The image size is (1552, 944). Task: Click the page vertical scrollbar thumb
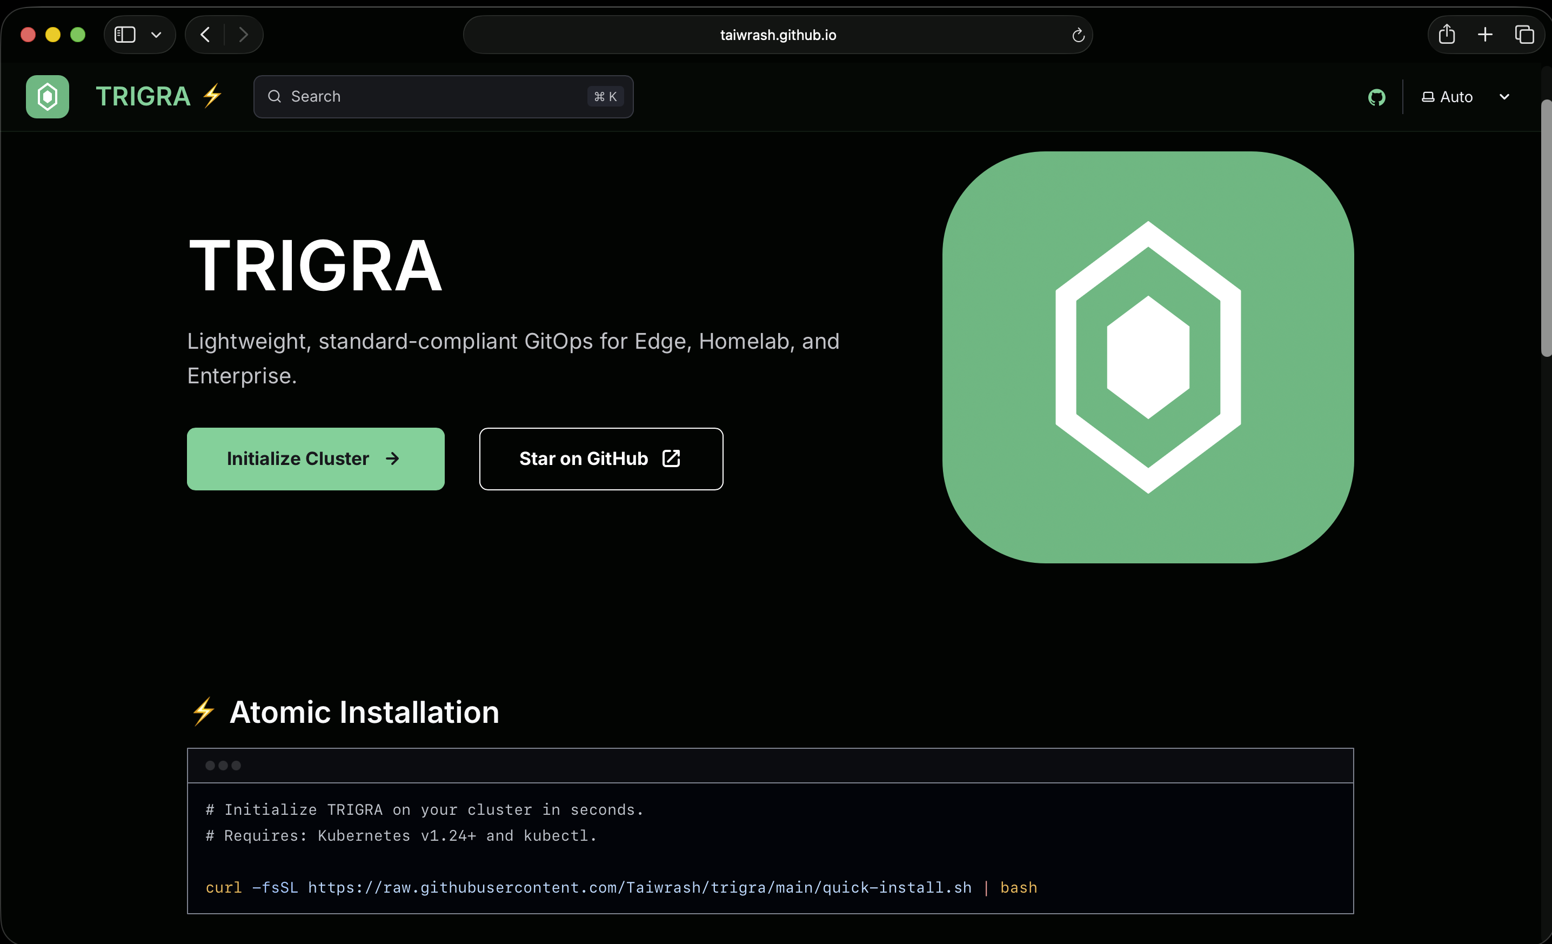[x=1546, y=227]
